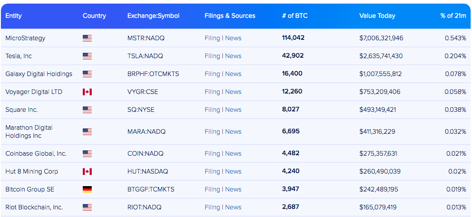Select the MicroStrategy entity name

[26, 38]
